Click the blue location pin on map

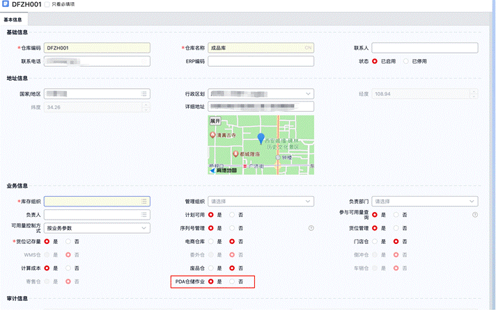(x=261, y=138)
